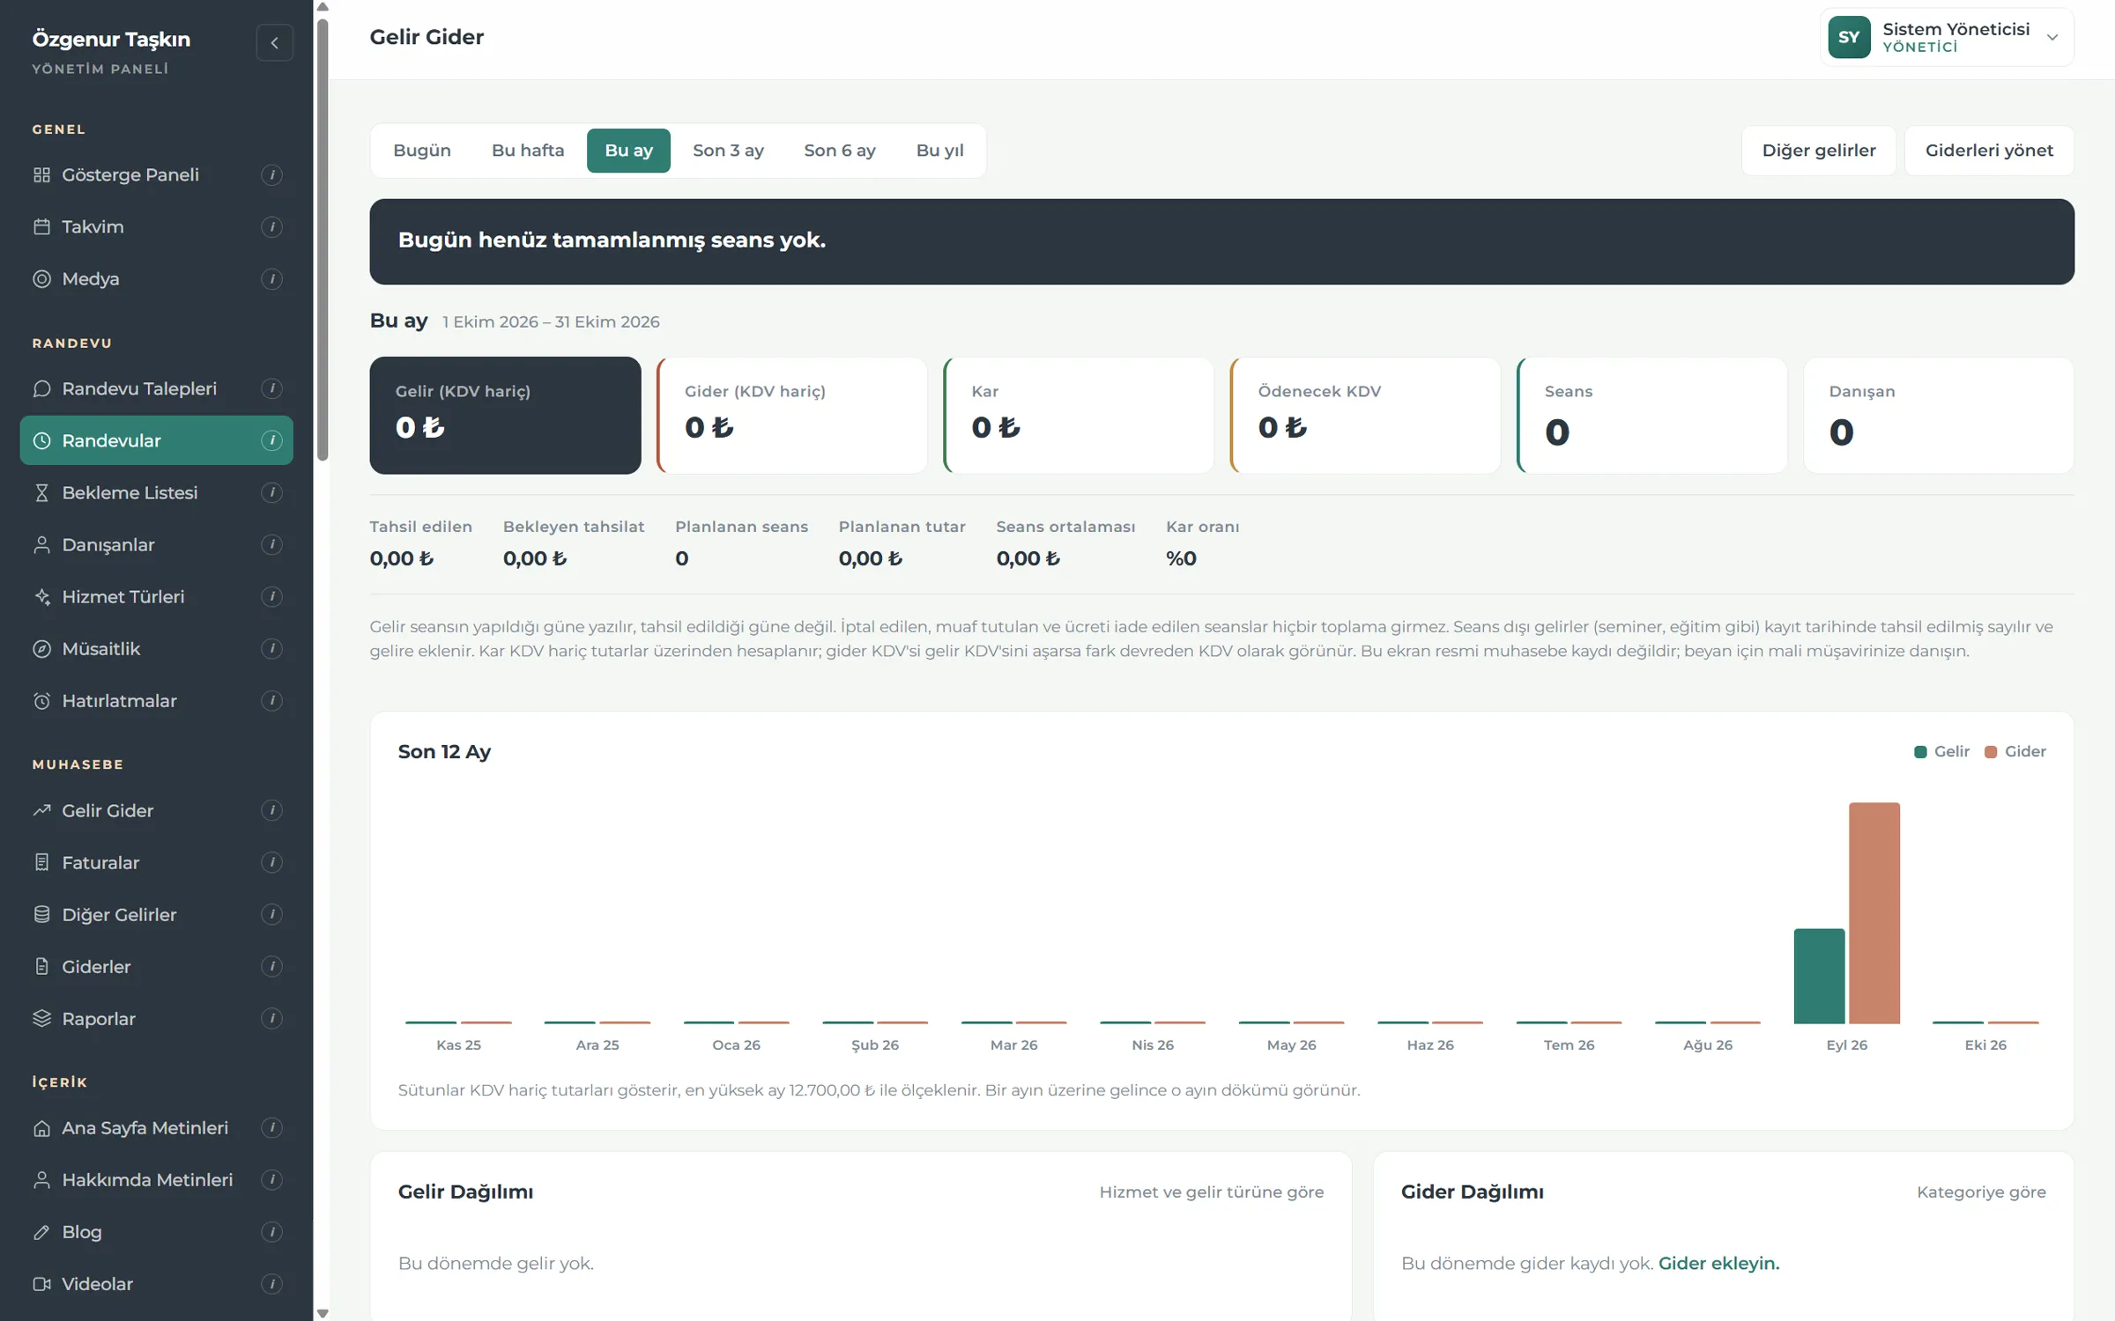The height and width of the screenshot is (1321, 2115).
Task: Click the Takvim calendar icon
Action: point(41,226)
